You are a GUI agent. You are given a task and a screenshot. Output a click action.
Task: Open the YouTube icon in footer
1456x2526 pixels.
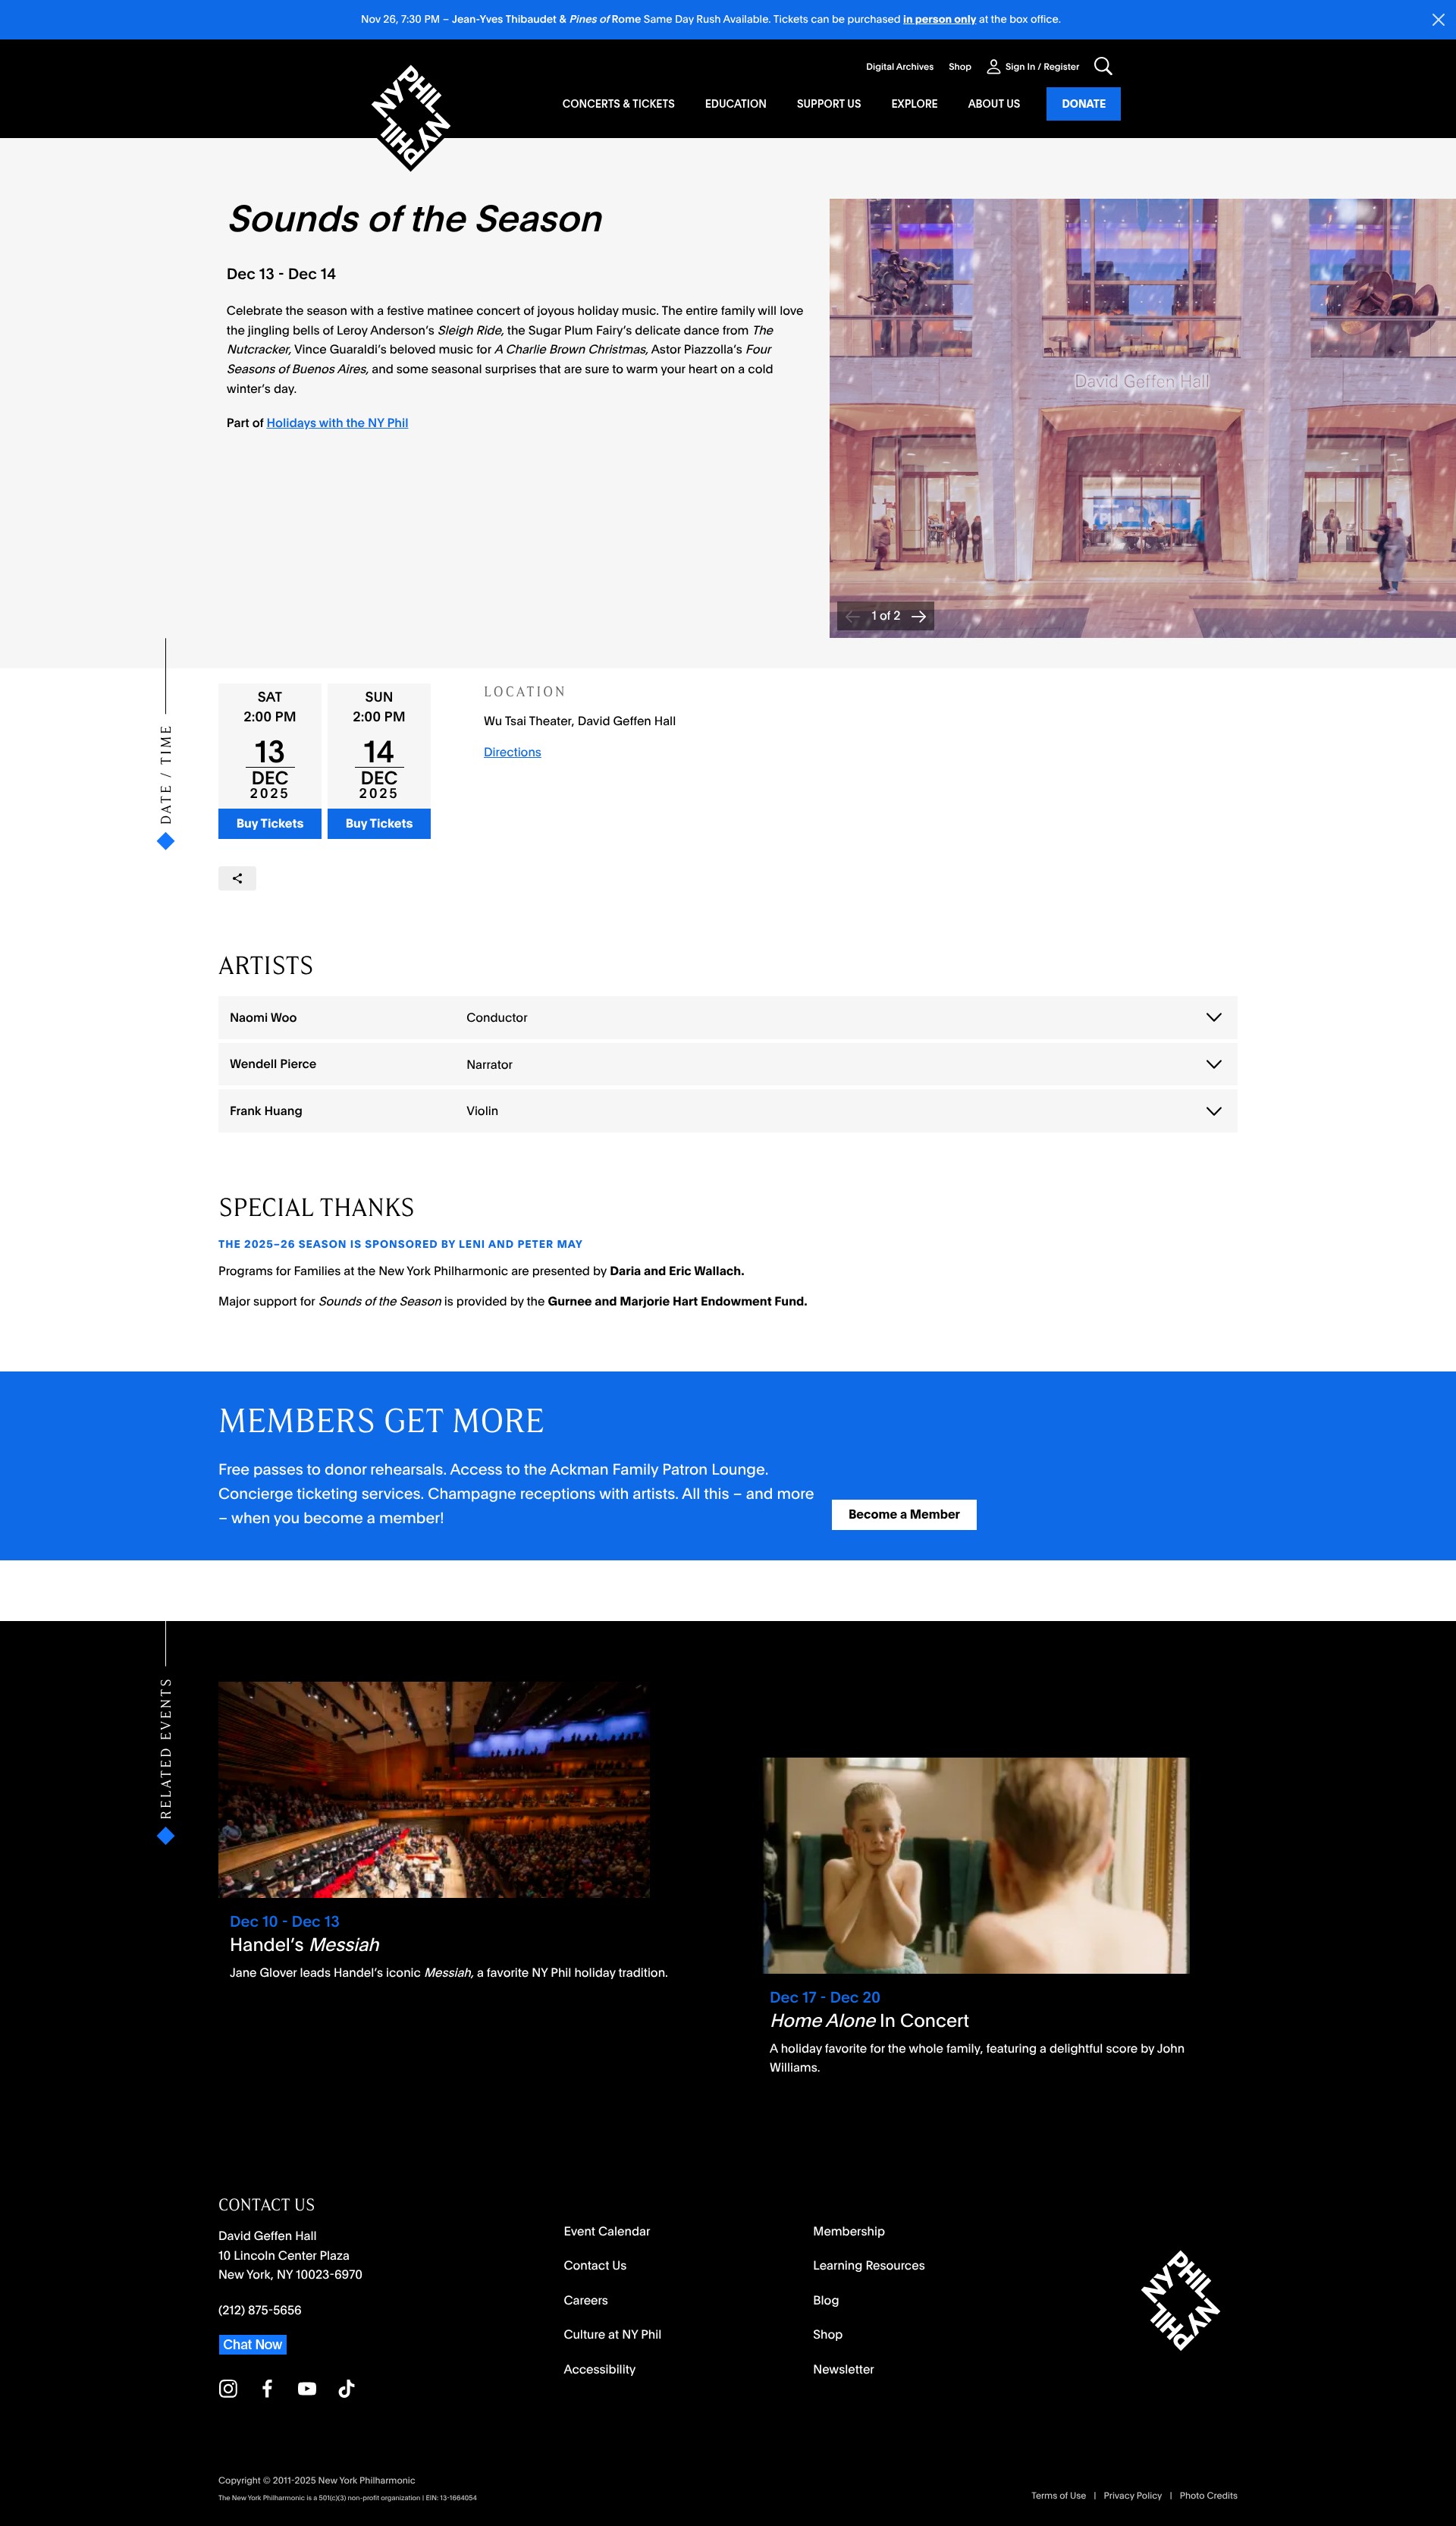(307, 2388)
